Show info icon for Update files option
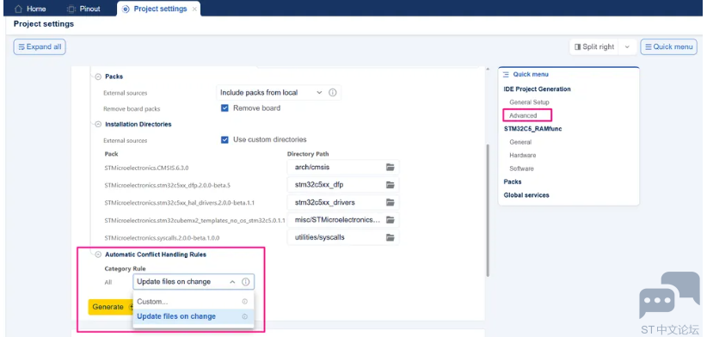Screen dimensions: 707x343 245,316
